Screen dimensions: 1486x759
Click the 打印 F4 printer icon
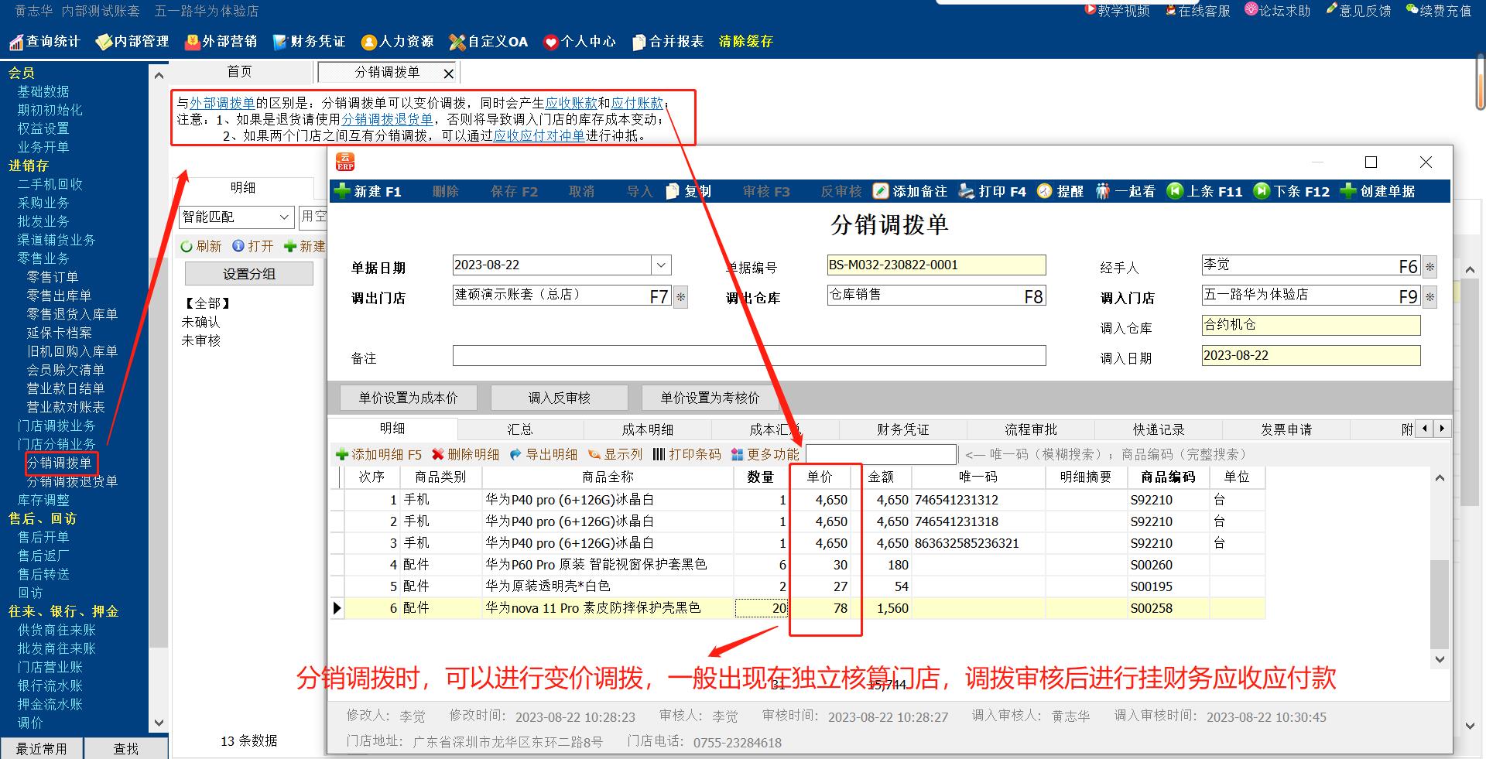pos(967,191)
